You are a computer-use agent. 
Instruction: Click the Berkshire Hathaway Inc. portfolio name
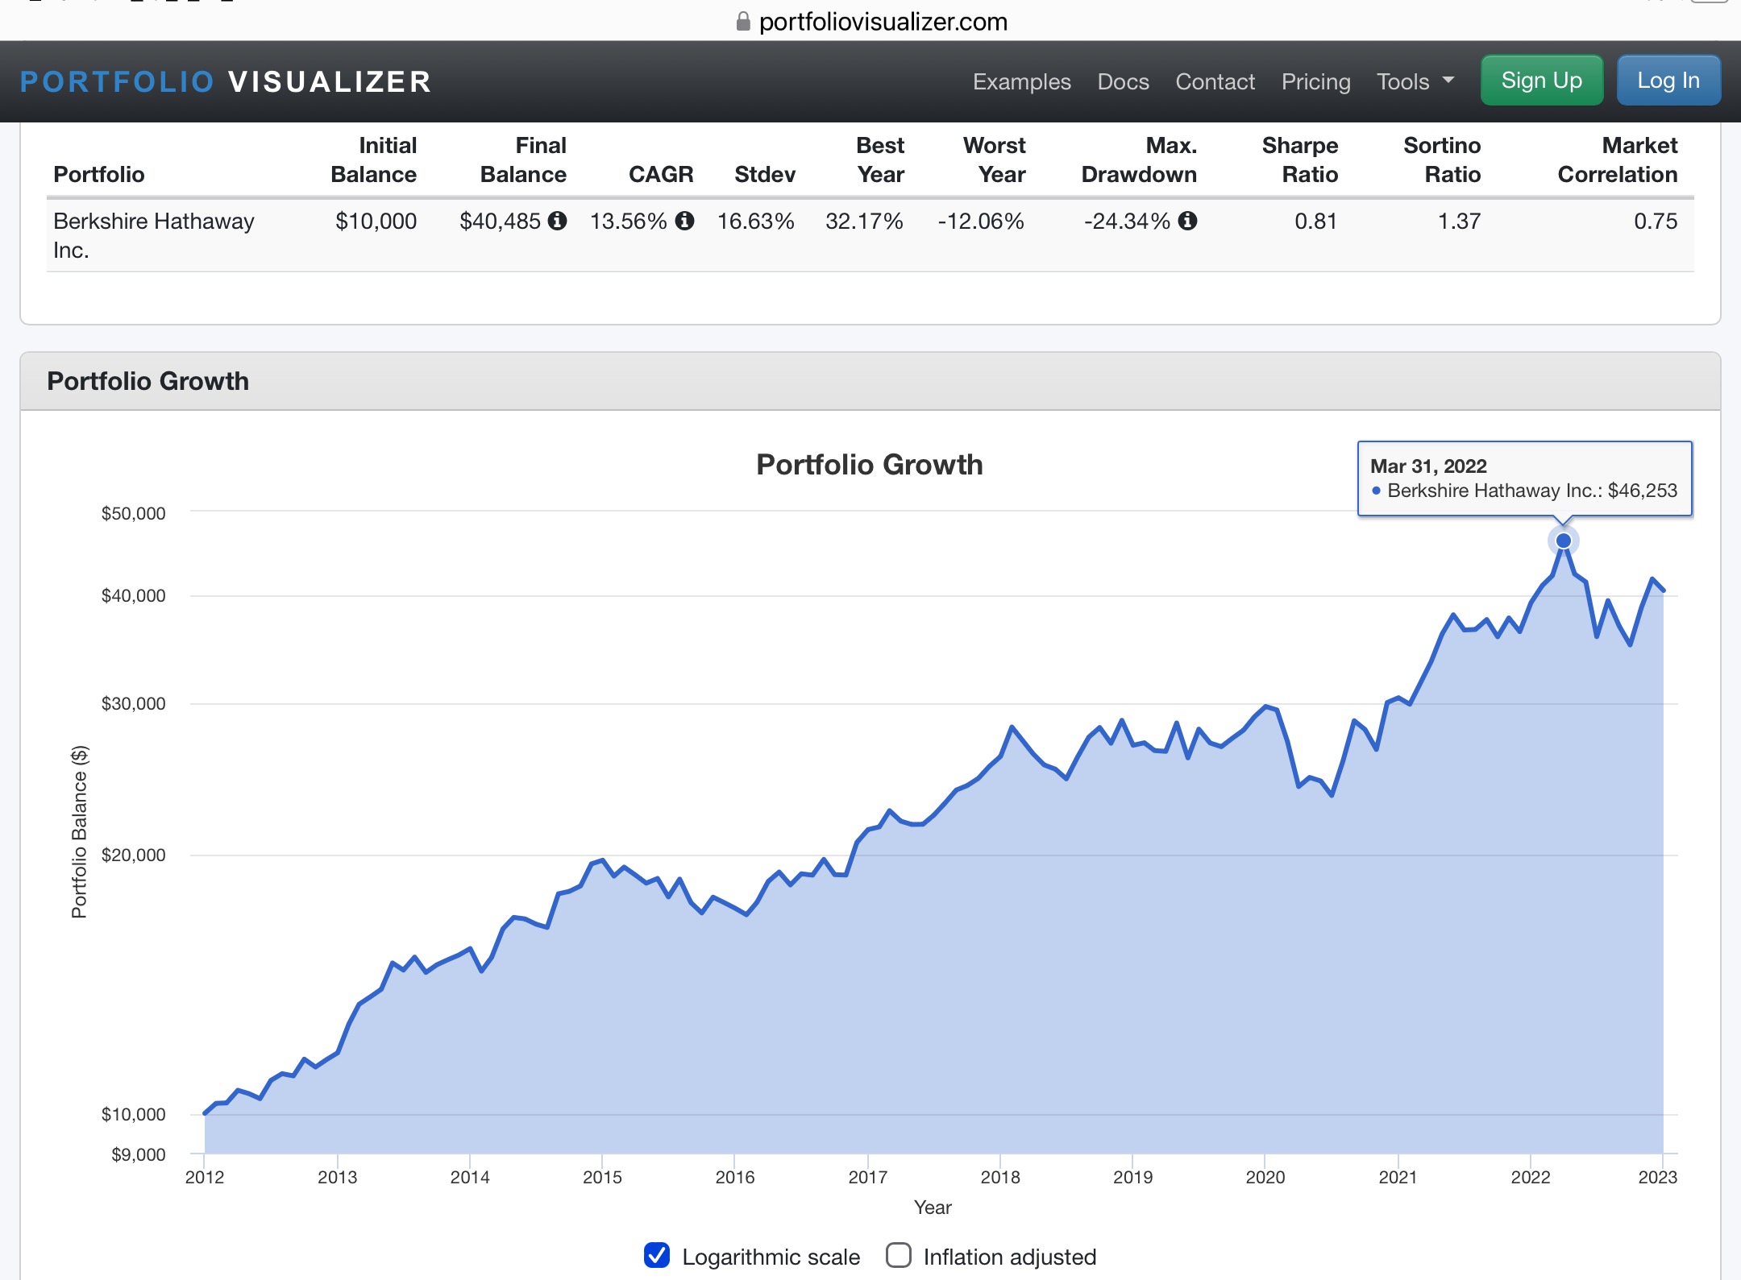[153, 235]
